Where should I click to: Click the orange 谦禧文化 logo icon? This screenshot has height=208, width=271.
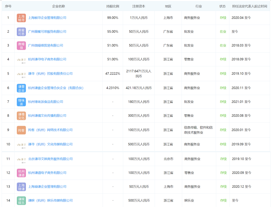21,116
